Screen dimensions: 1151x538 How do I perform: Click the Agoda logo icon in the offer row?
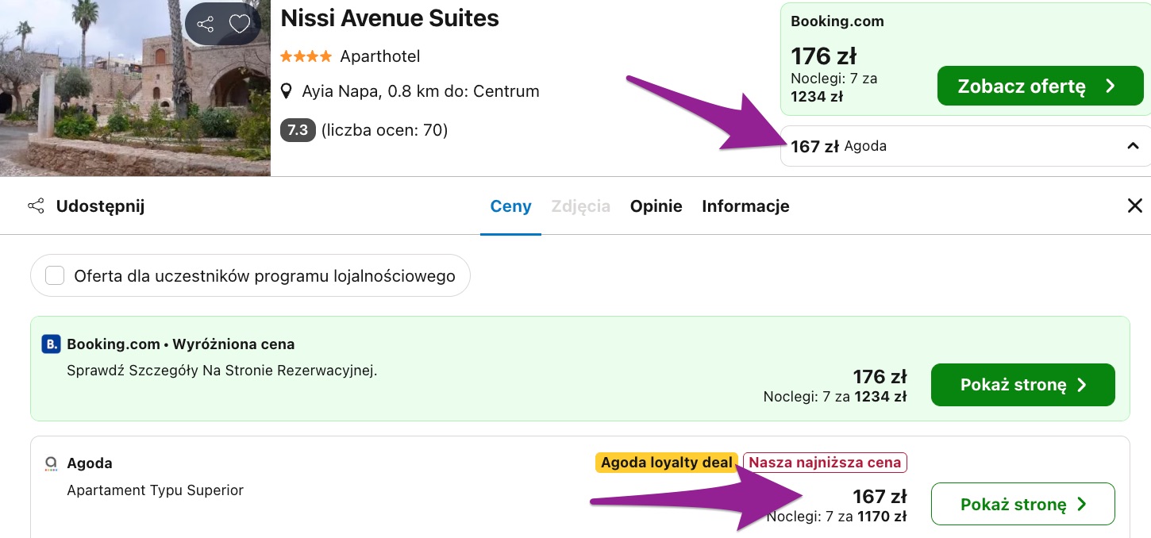tap(51, 463)
